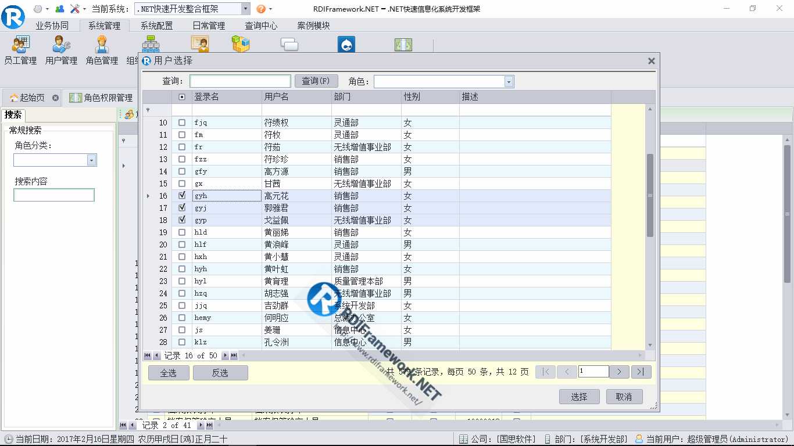Click first record arrow in background grid navigator
The height and width of the screenshot is (446, 794).
[123, 425]
